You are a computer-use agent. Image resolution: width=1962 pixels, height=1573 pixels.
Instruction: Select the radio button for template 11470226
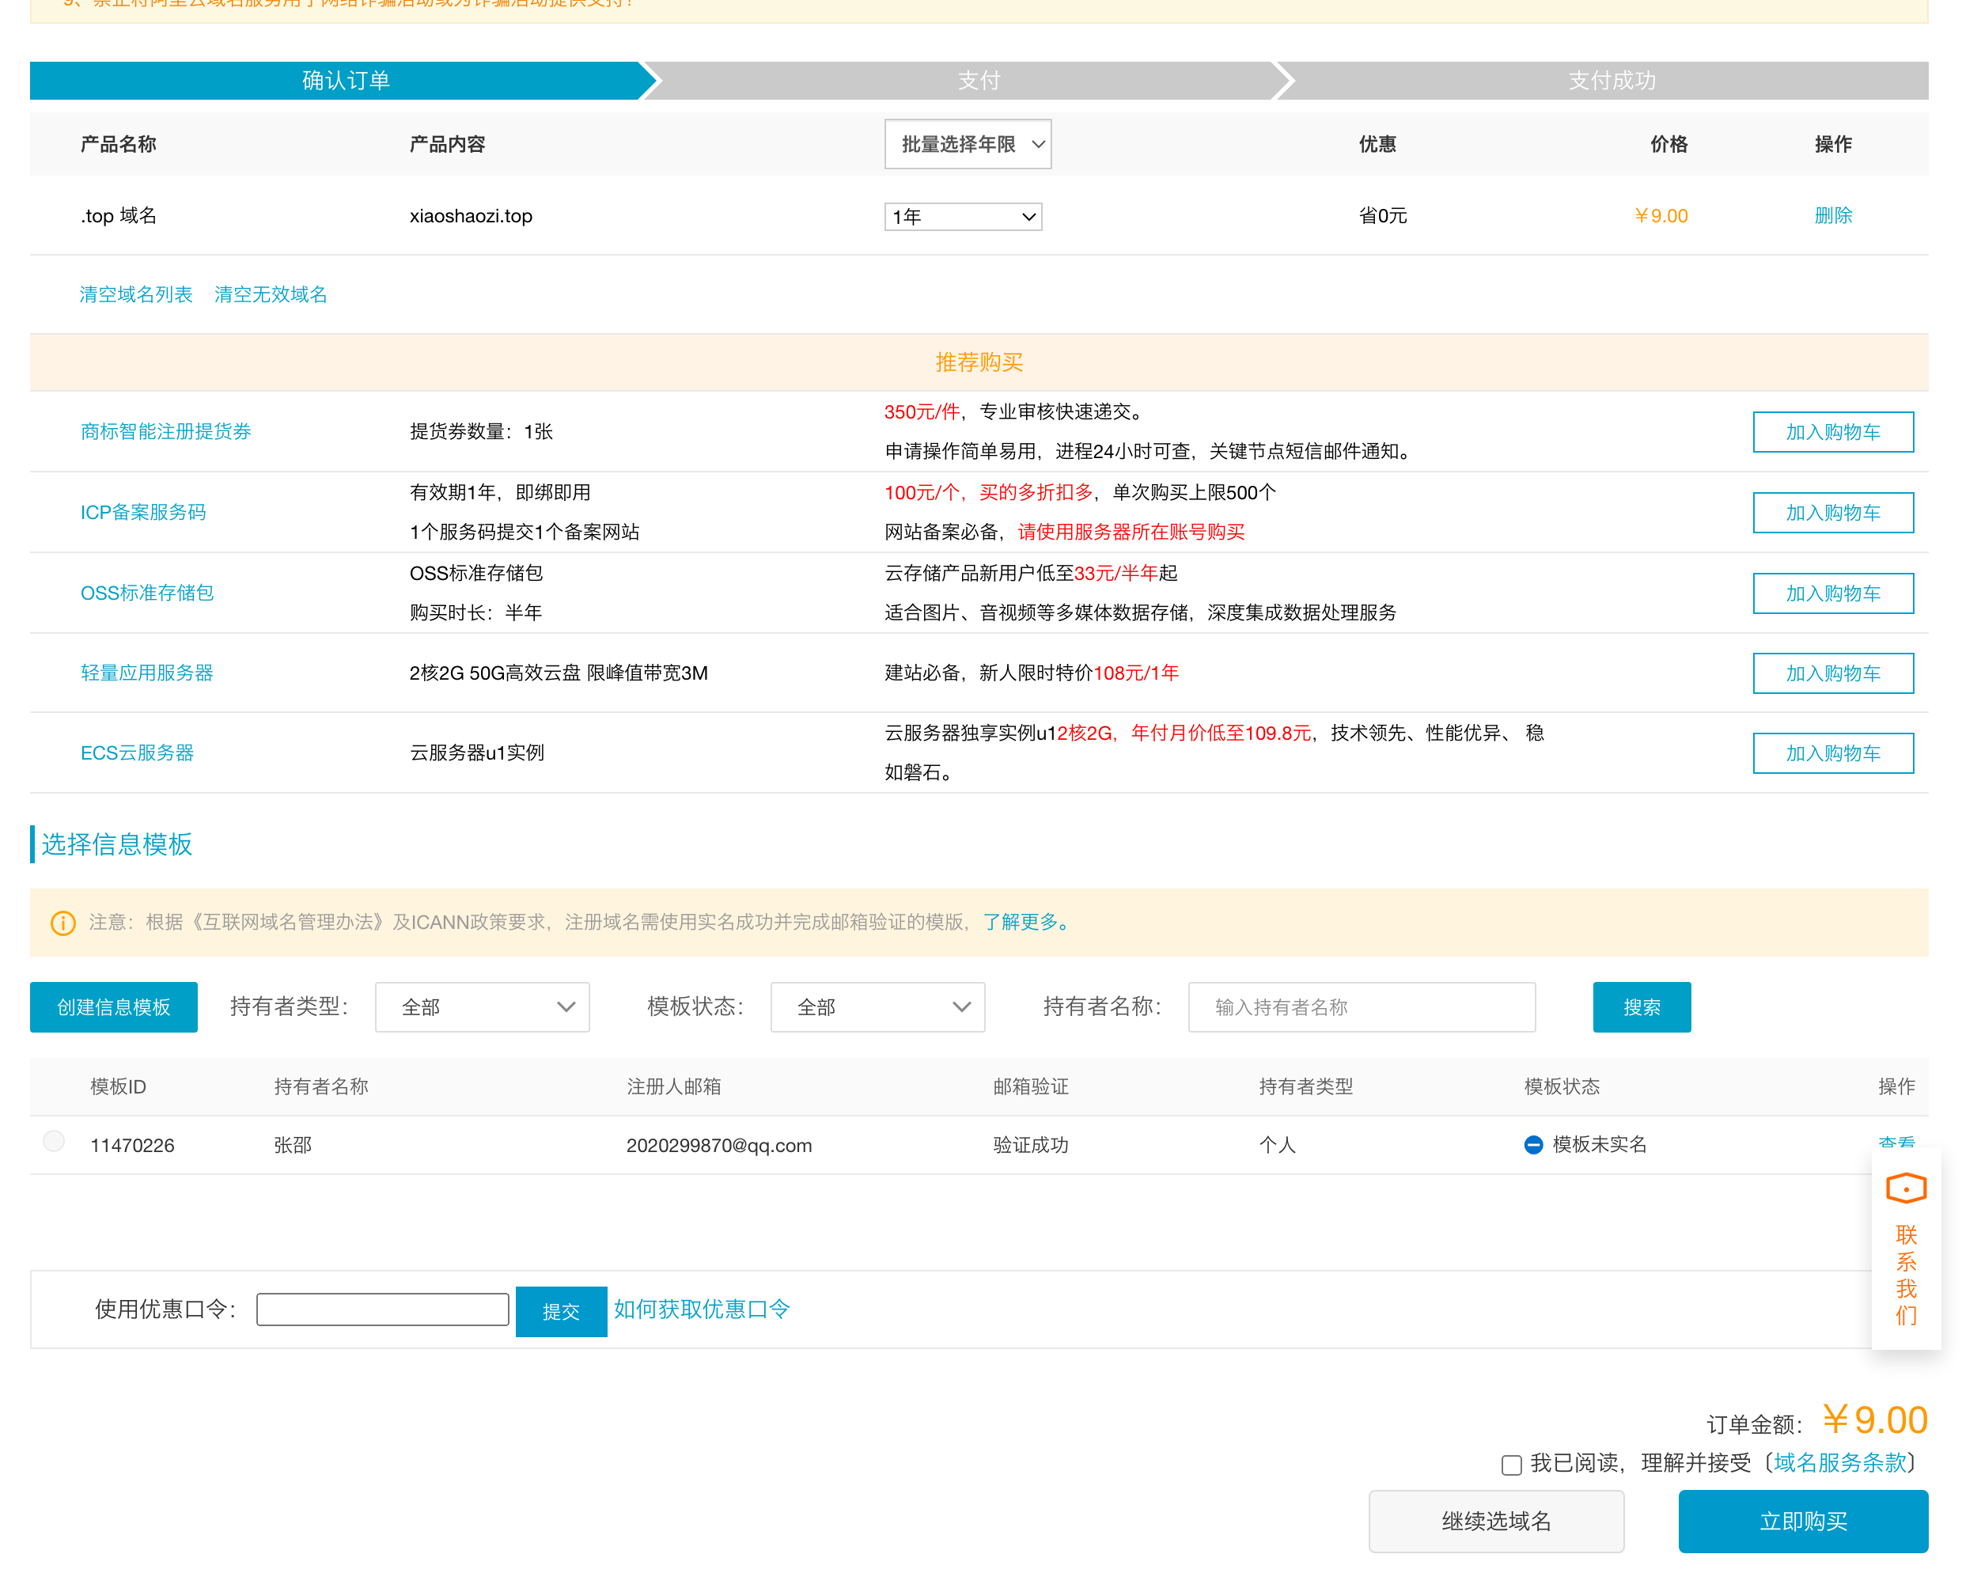55,1141
